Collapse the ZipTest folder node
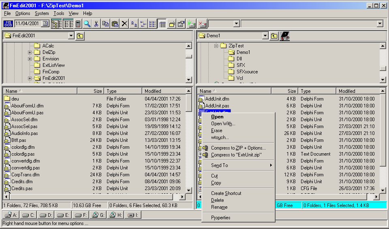This screenshot has width=389, height=229. click(x=216, y=46)
